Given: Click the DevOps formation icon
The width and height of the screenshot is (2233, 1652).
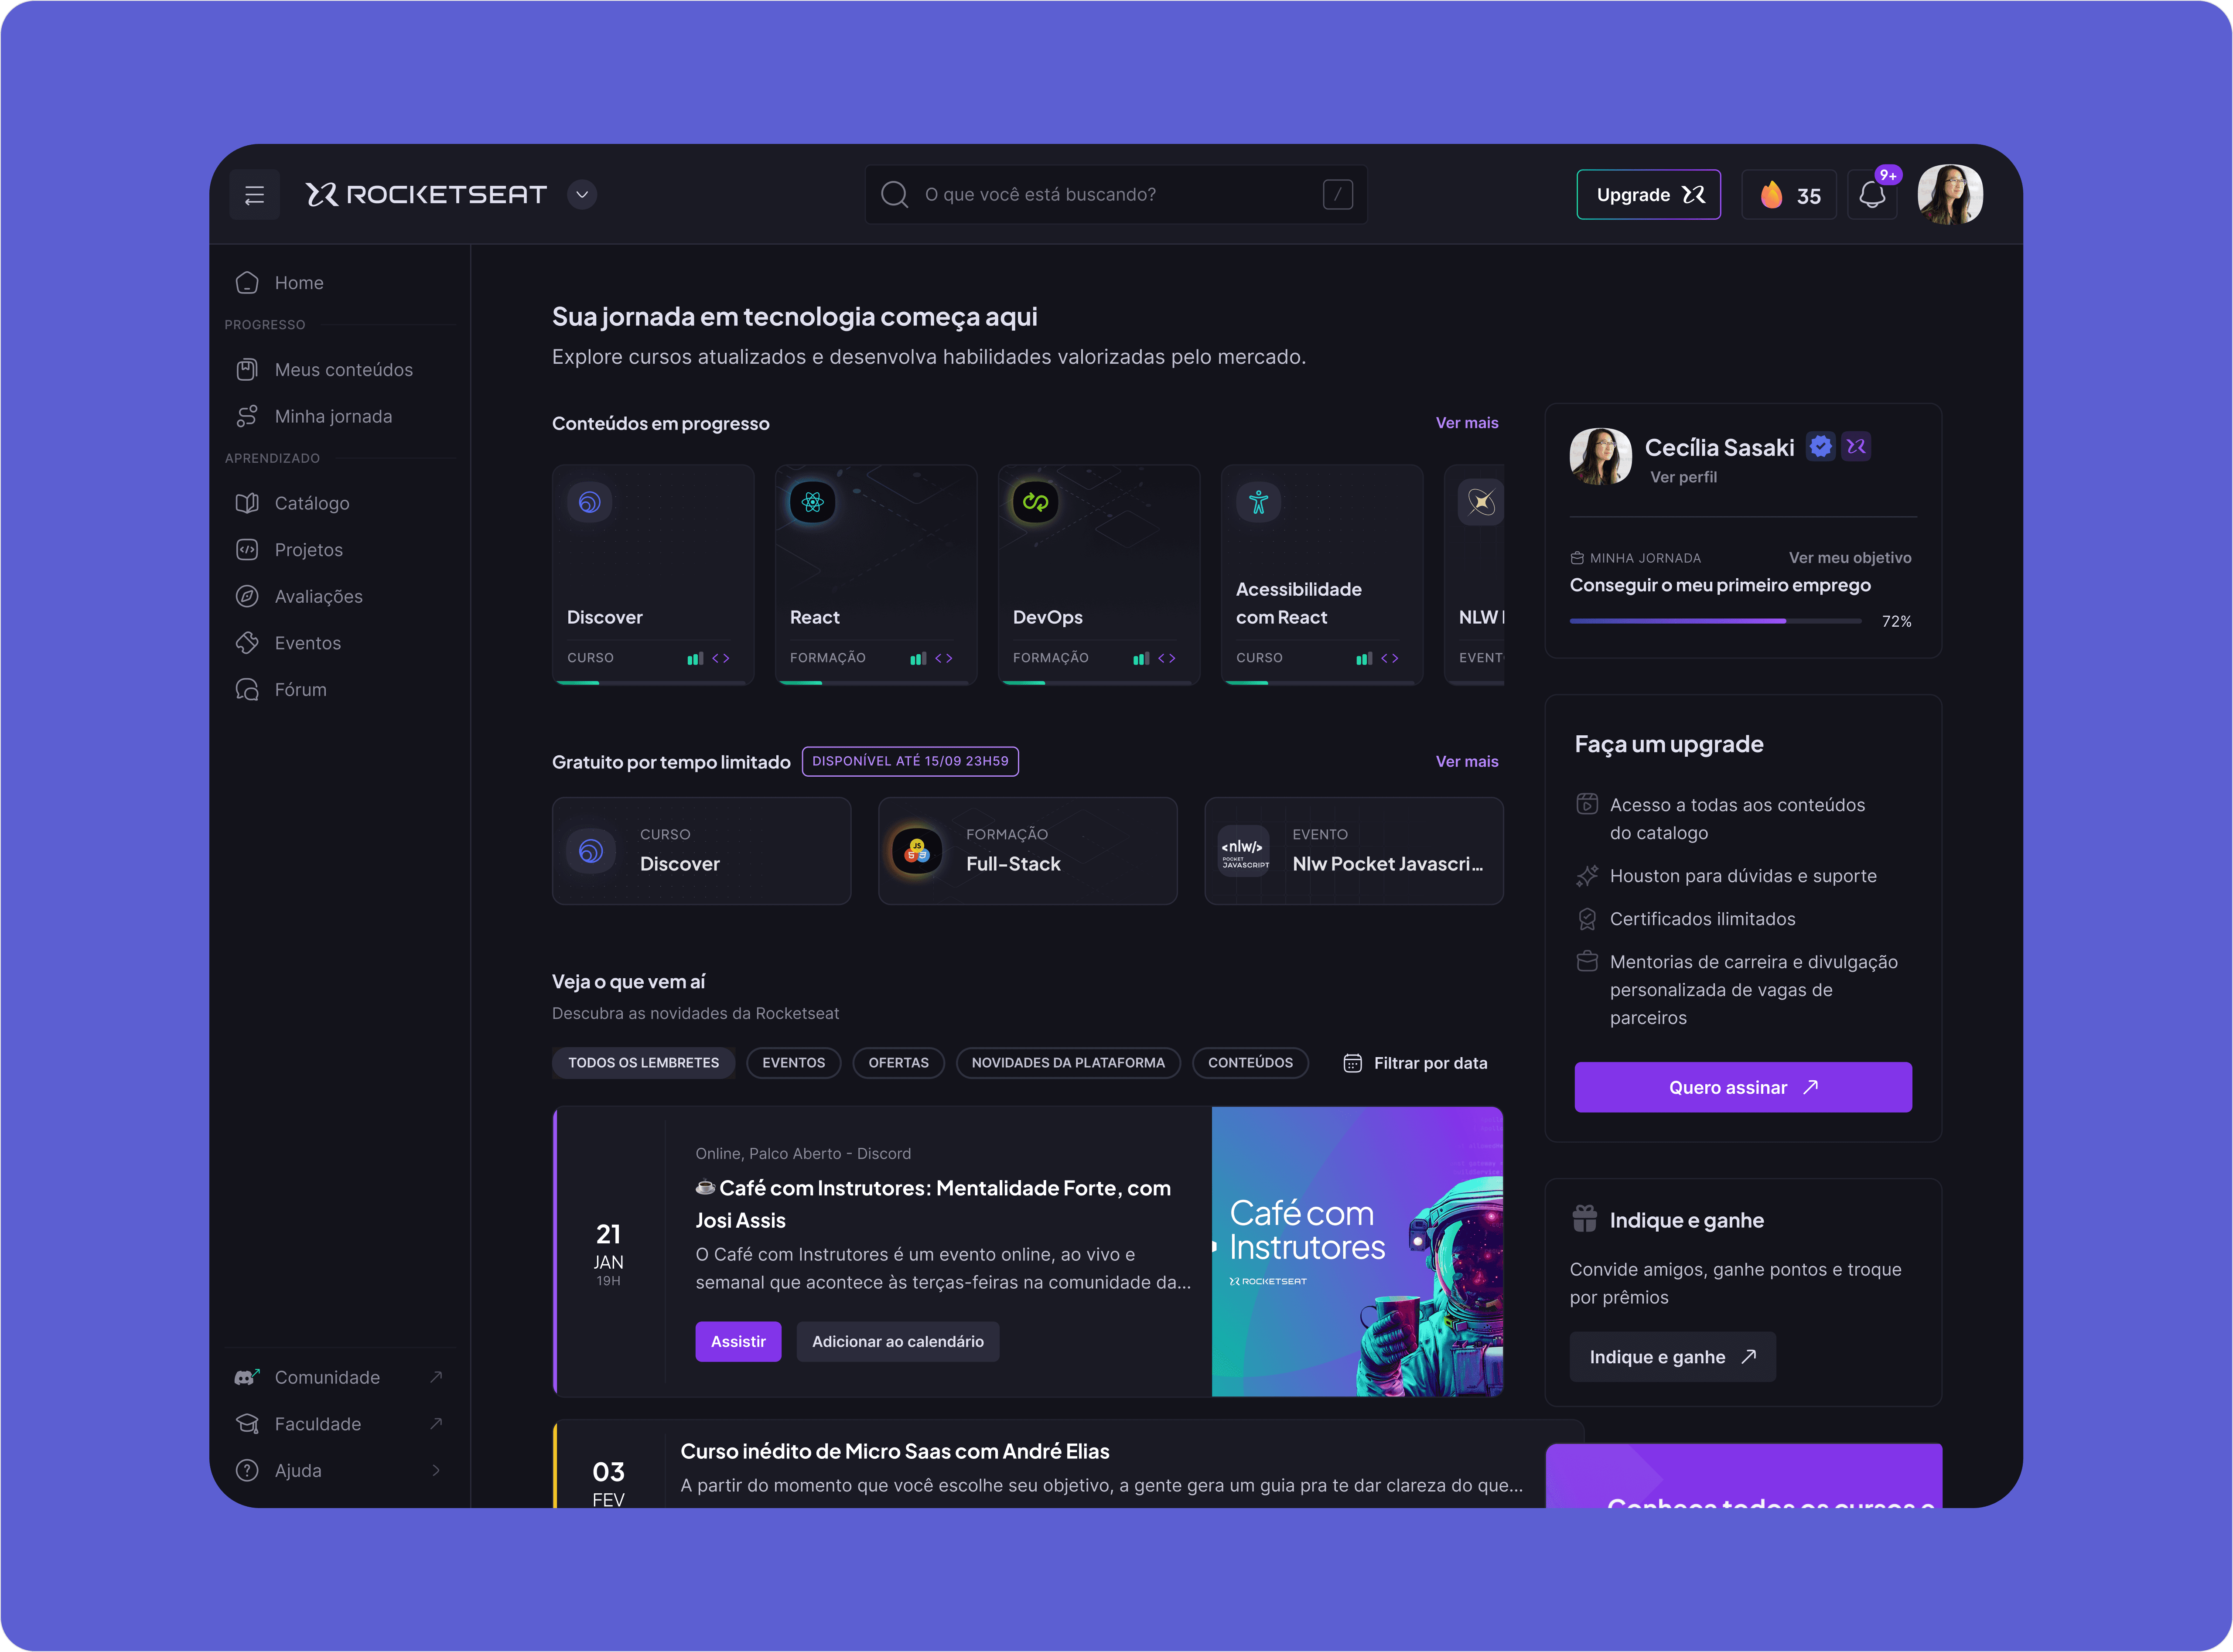Looking at the screenshot, I should click(1035, 502).
